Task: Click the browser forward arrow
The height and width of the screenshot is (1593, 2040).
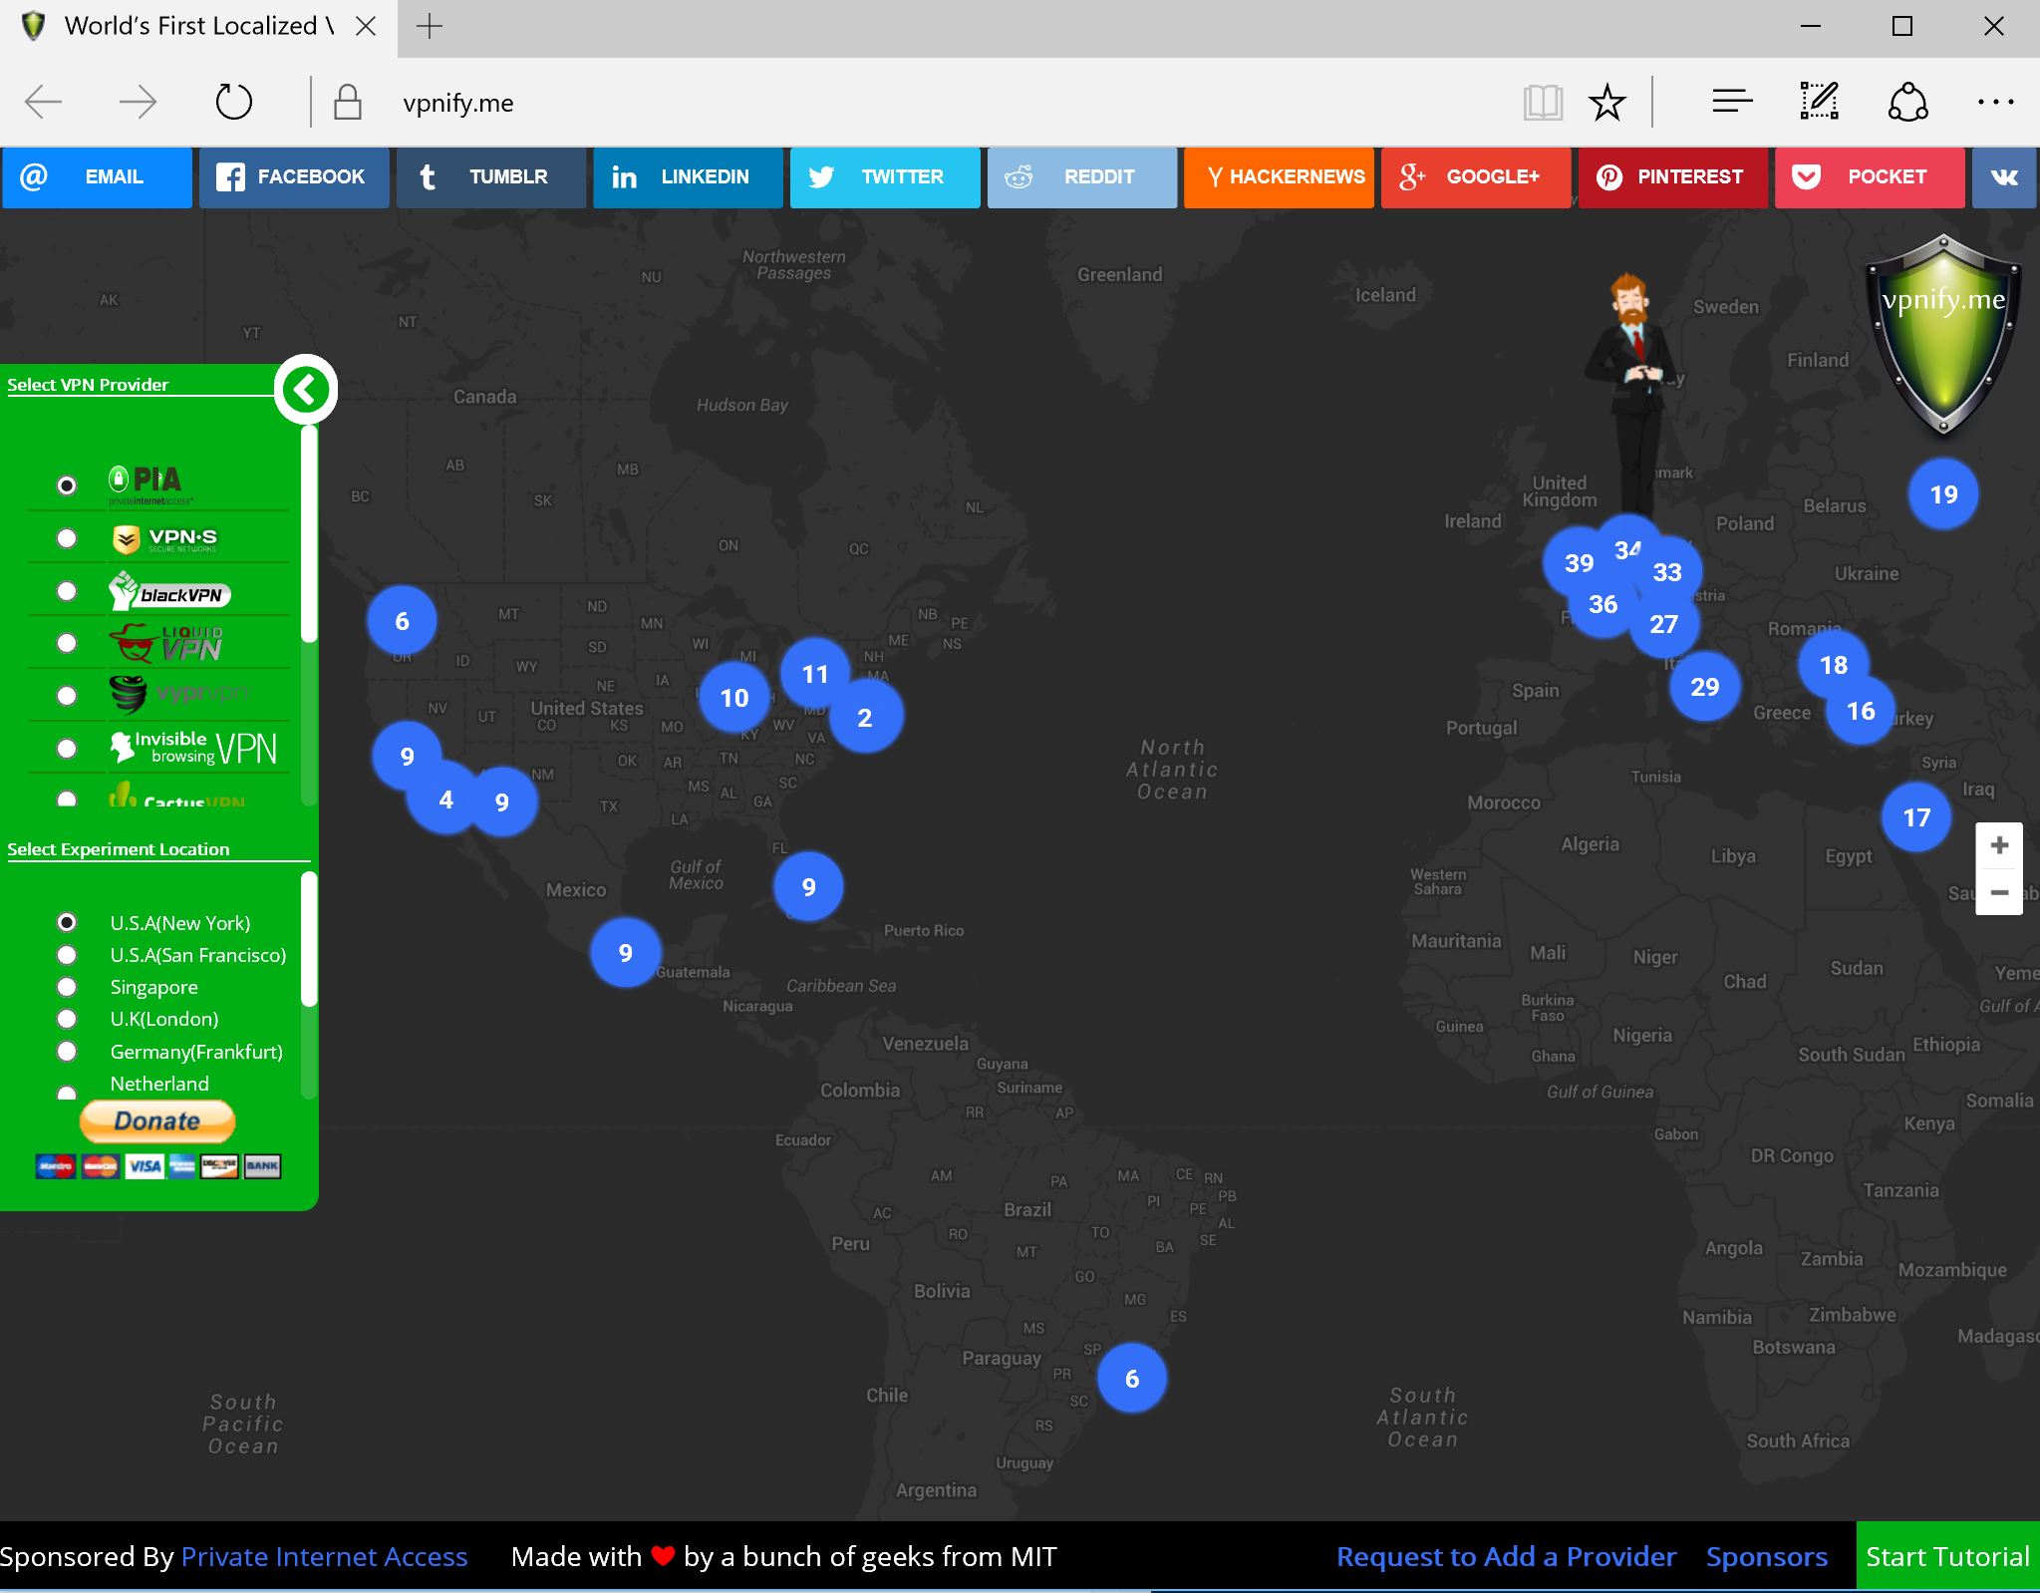Action: 138,102
